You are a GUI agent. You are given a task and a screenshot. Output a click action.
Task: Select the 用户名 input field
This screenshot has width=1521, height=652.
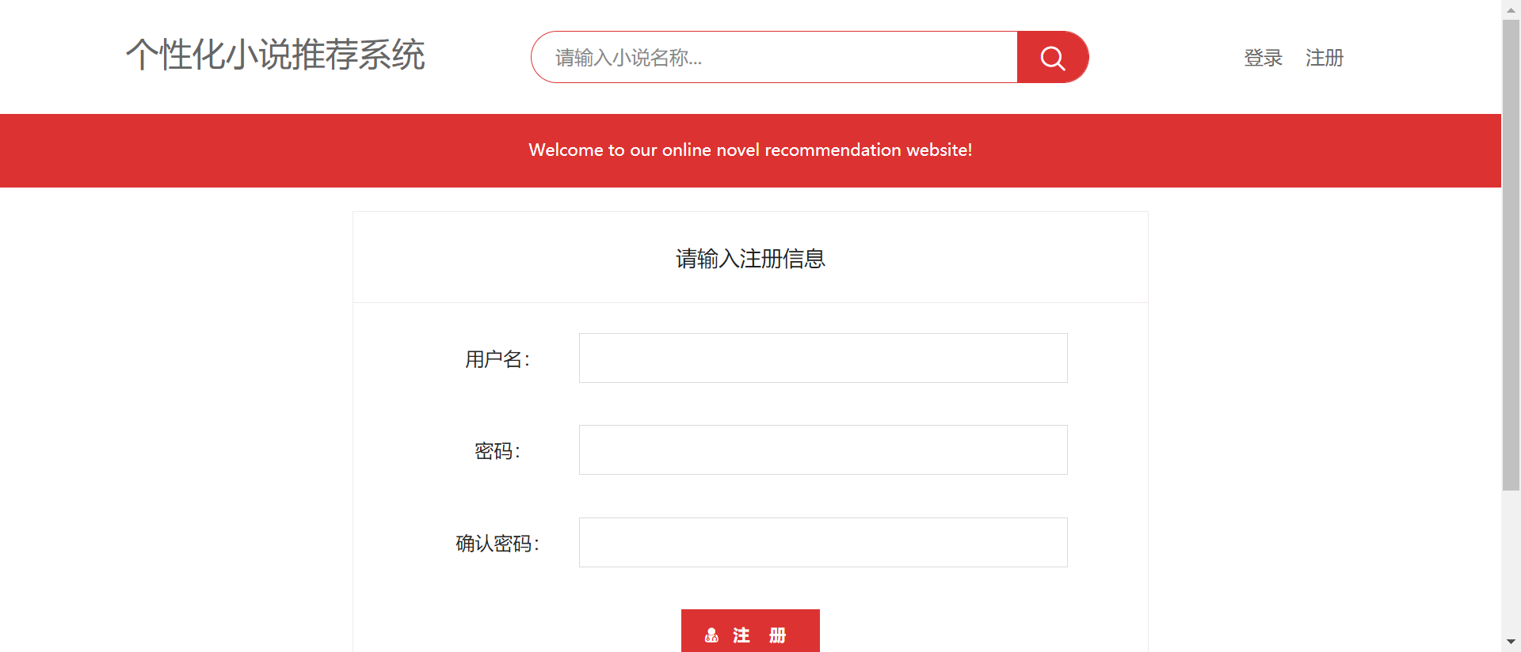pyautogui.click(x=823, y=358)
